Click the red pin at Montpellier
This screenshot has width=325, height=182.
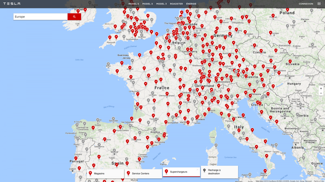pos(166,122)
